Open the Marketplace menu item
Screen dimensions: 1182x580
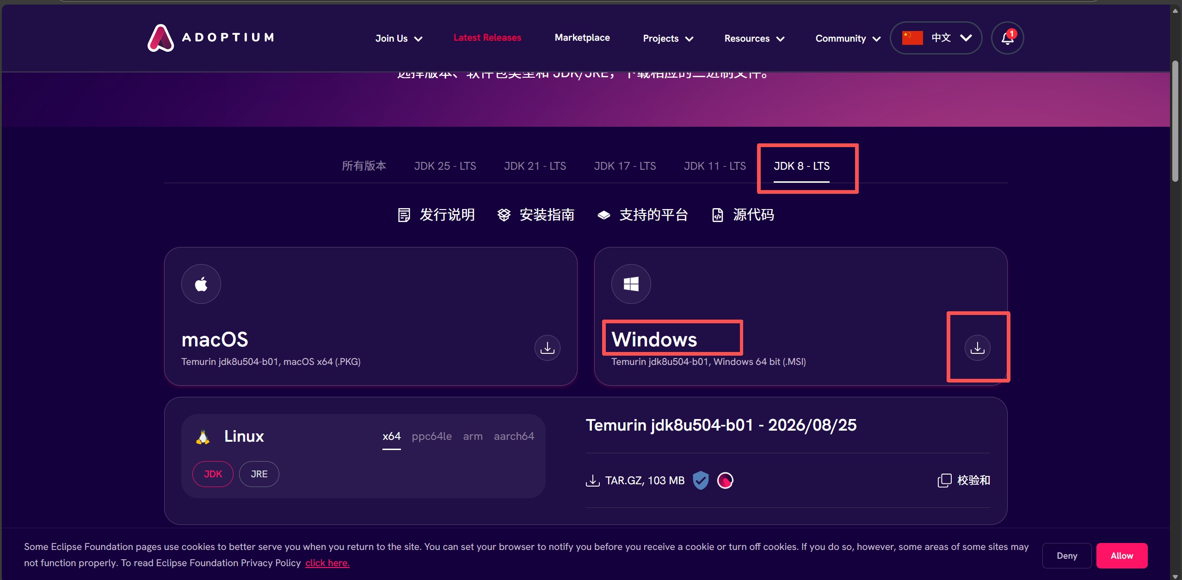(582, 37)
